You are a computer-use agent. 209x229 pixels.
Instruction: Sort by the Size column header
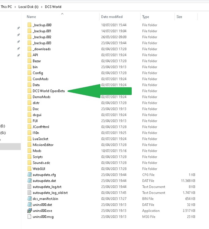pyautogui.click(x=179, y=17)
